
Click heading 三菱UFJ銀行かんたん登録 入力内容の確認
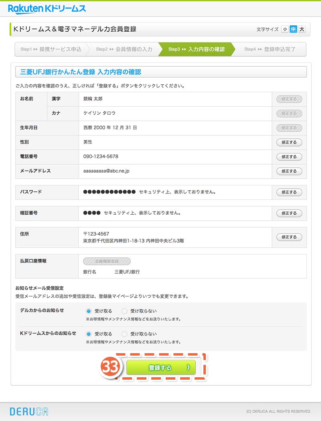81,72
